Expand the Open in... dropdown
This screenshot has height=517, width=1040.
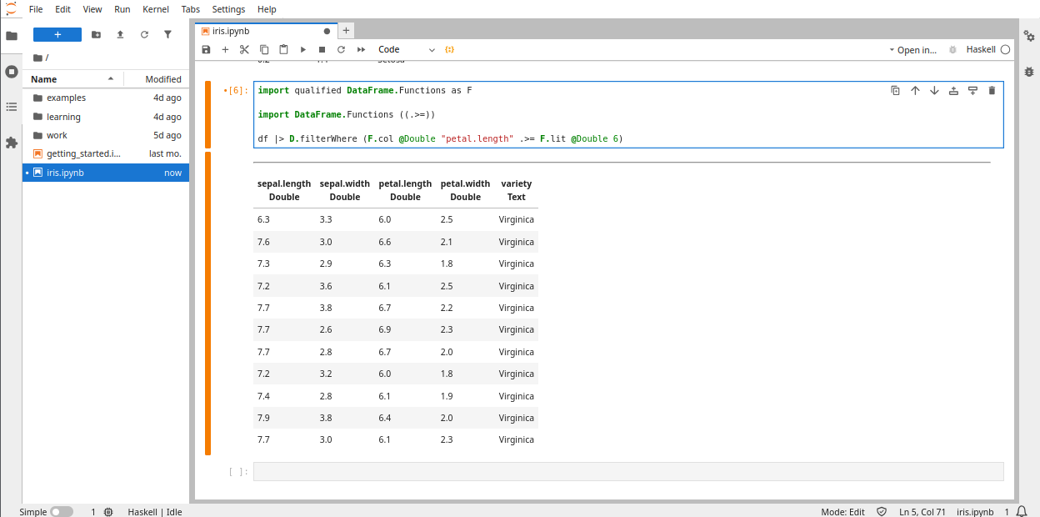click(912, 50)
